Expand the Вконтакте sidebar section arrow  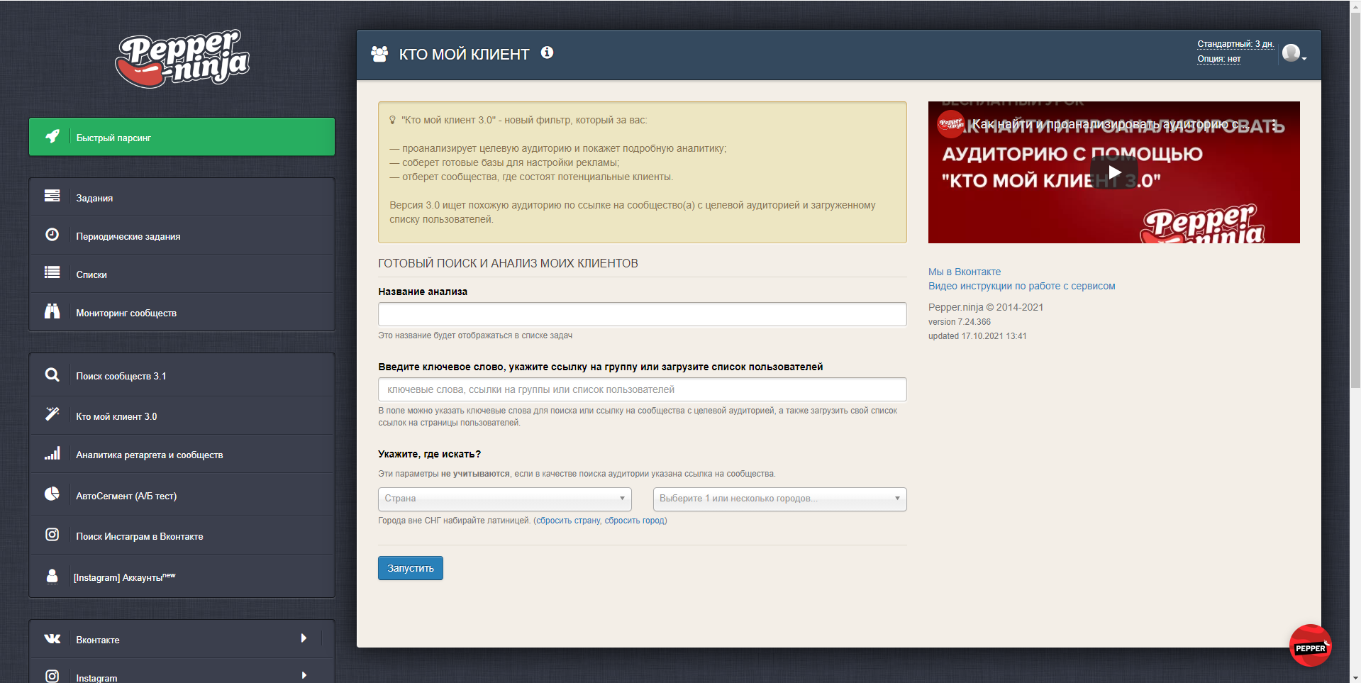[304, 638]
